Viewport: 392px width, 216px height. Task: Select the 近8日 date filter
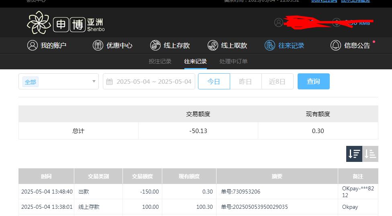(277, 81)
